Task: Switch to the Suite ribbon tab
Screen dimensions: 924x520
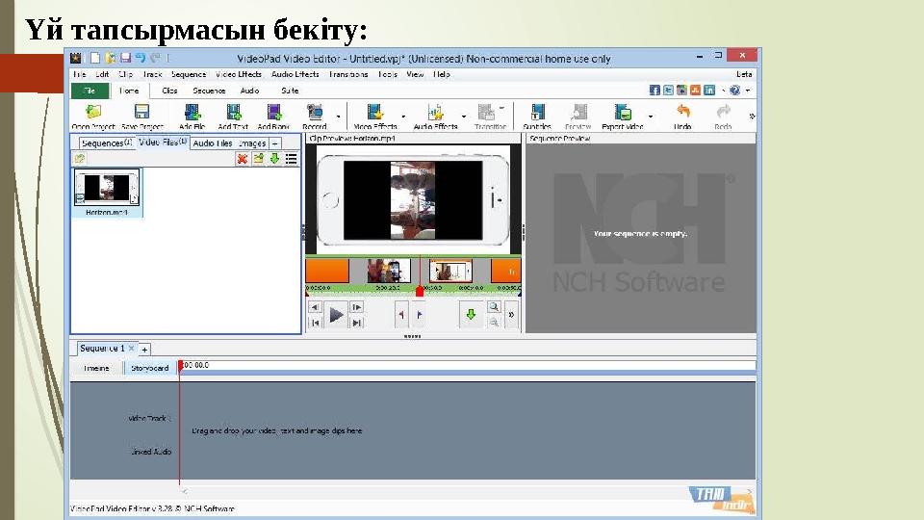Action: [290, 91]
